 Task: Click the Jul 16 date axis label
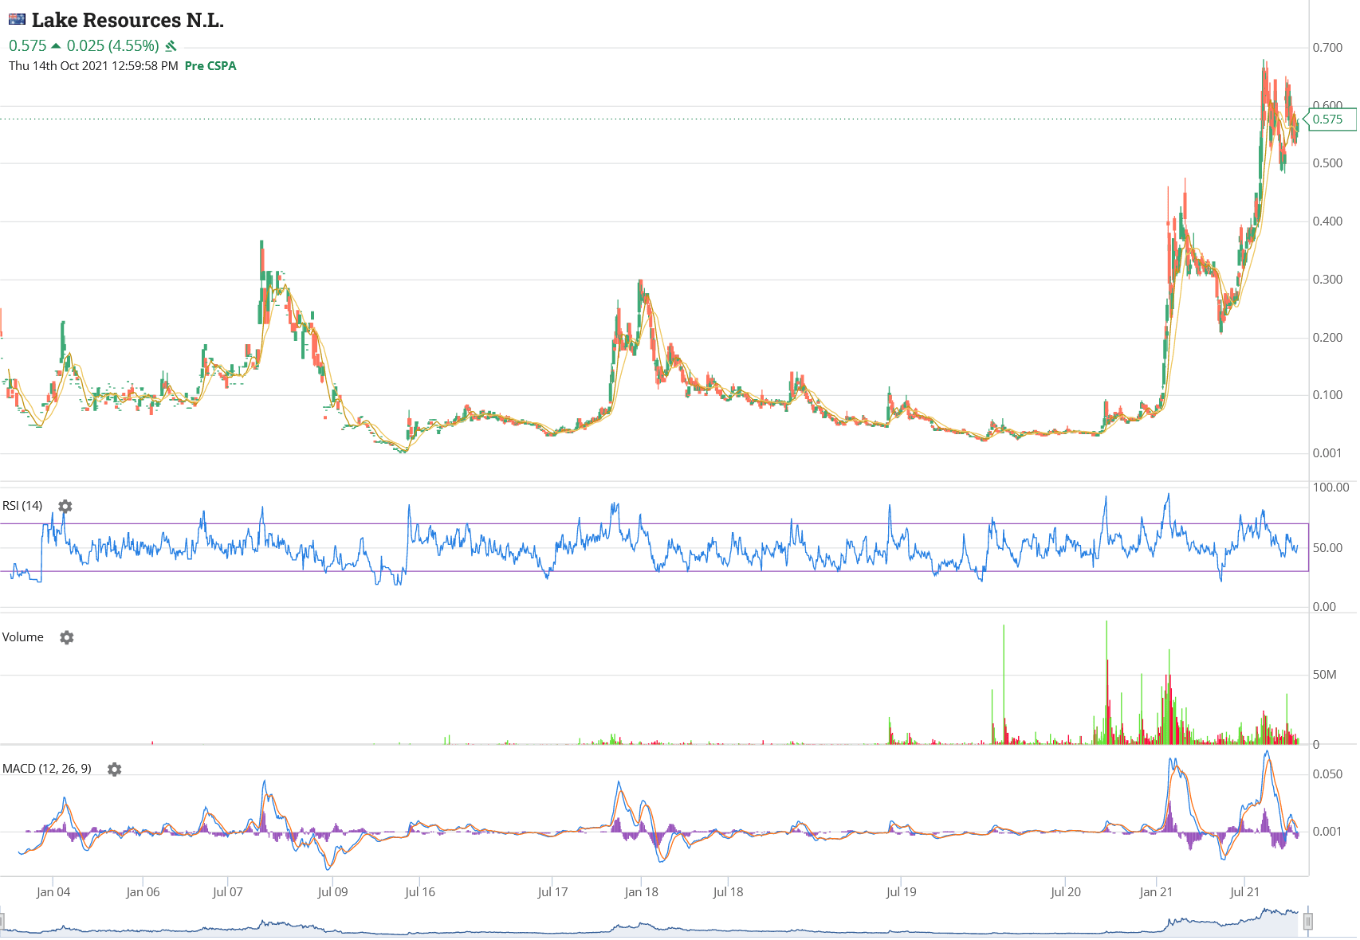tap(420, 892)
